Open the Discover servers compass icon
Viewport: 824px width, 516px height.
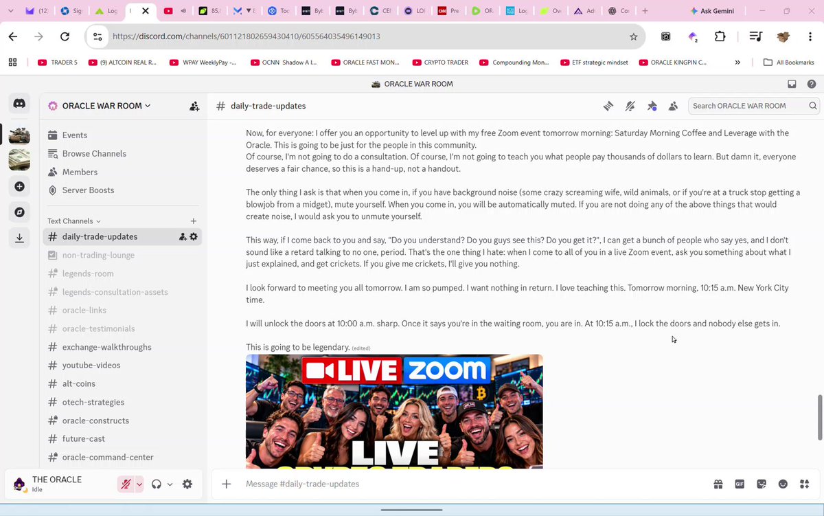coord(19,212)
